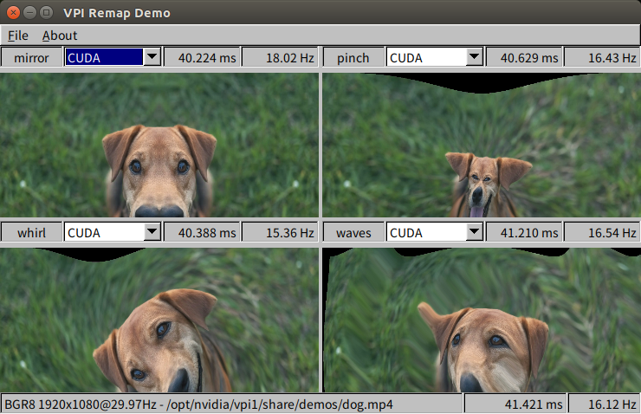Viewport: 641px width, 414px height.
Task: Click the waves effect label
Action: [x=353, y=232]
